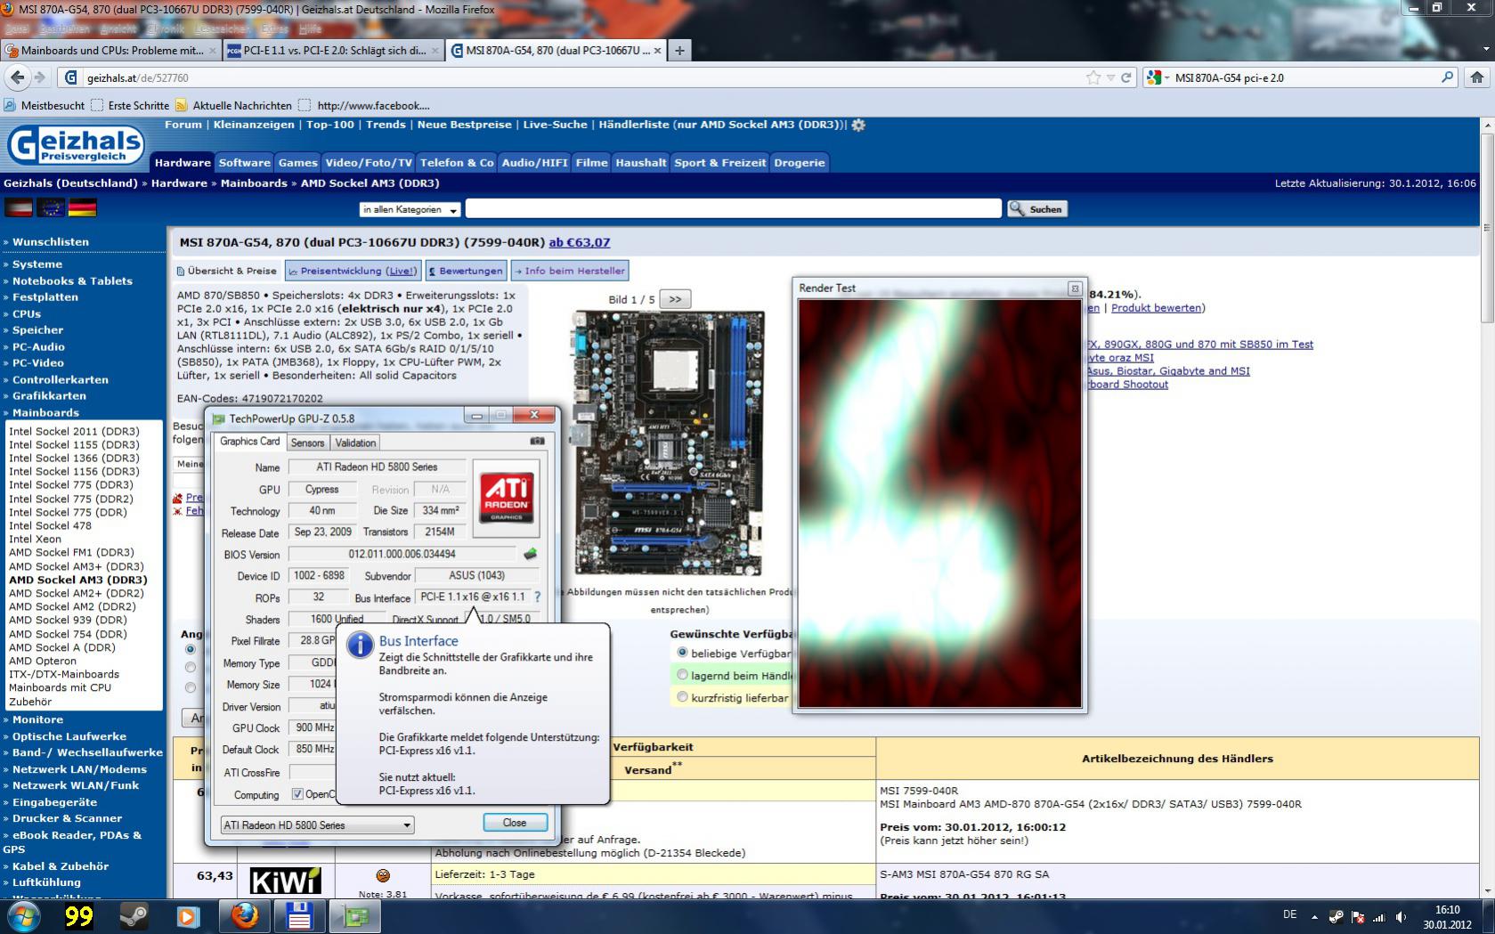This screenshot has height=934, width=1495.
Task: Open Intel Sockel 1155 (DDR3) link
Action: [x=74, y=444]
